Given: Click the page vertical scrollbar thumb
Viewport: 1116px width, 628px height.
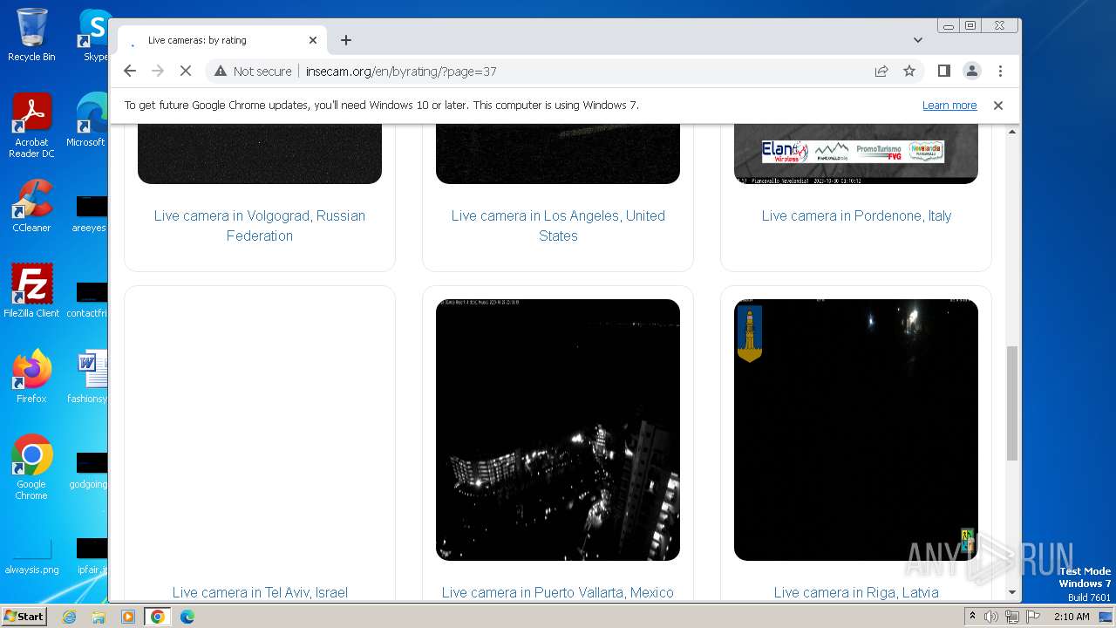Looking at the screenshot, I should (x=1012, y=403).
